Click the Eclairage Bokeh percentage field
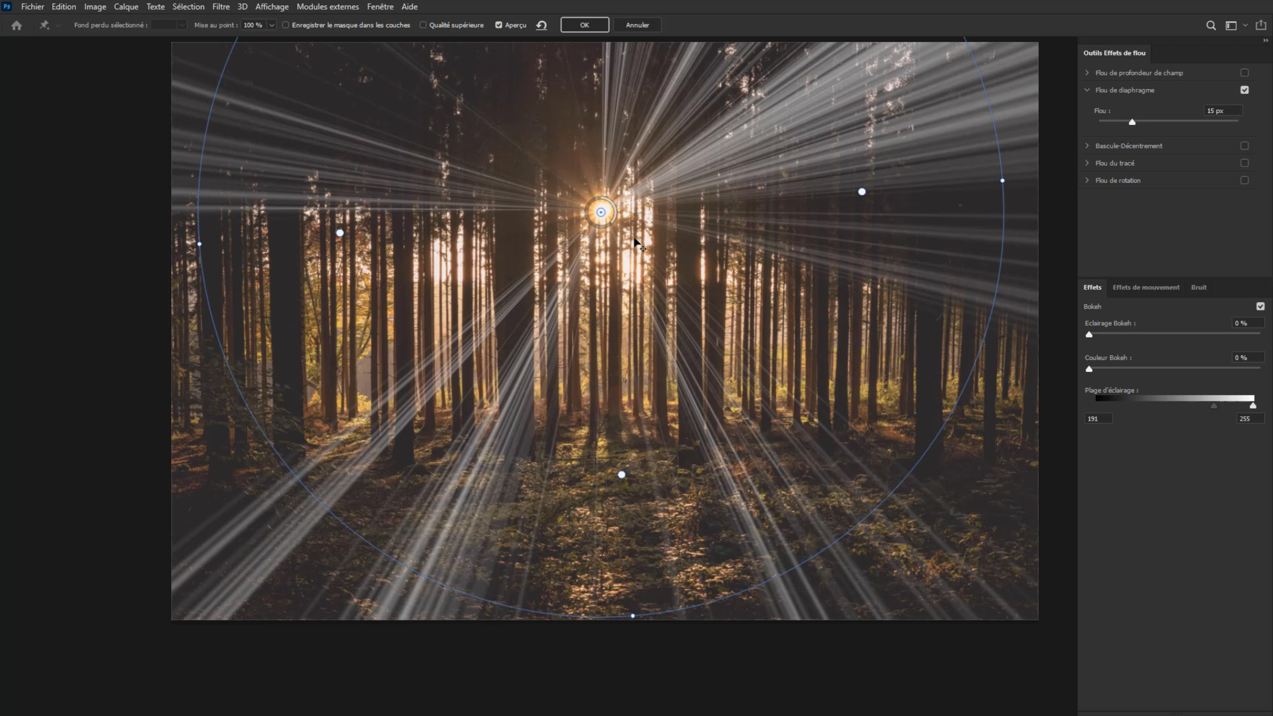1273x716 pixels. (1248, 323)
